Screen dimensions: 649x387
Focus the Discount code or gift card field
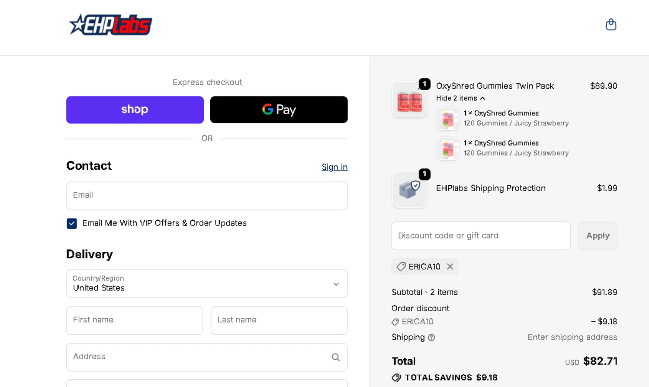481,236
